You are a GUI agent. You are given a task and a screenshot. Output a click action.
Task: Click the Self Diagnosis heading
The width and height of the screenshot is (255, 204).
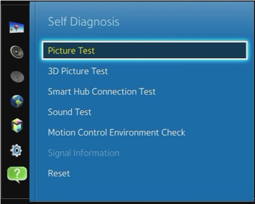[x=84, y=22]
